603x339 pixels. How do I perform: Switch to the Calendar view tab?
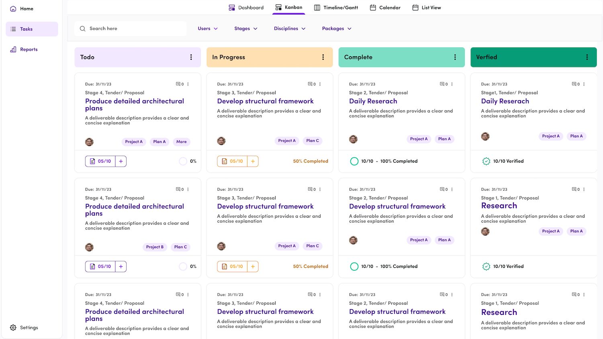pos(385,8)
